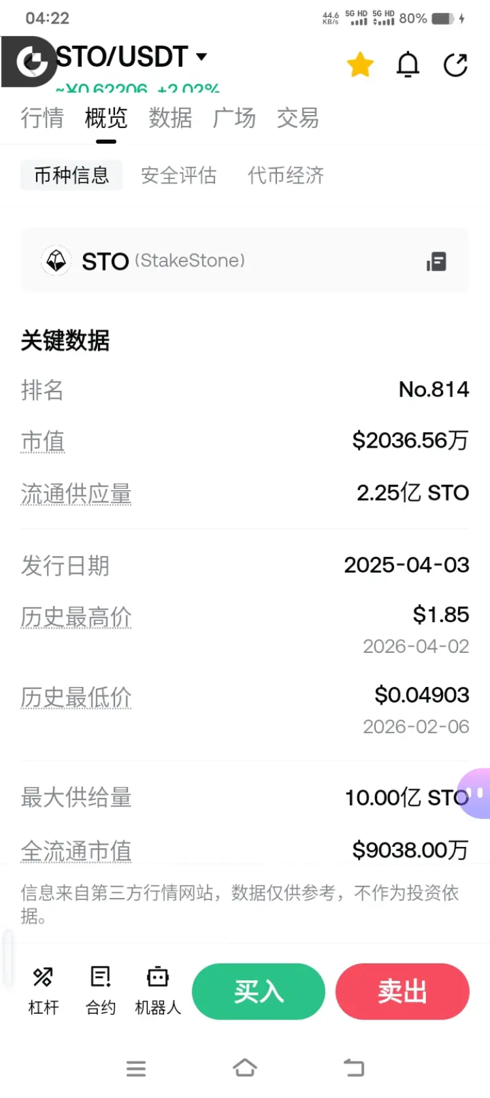490x1098 pixels.
Task: Tap the green 买入 button
Action: pos(259,991)
